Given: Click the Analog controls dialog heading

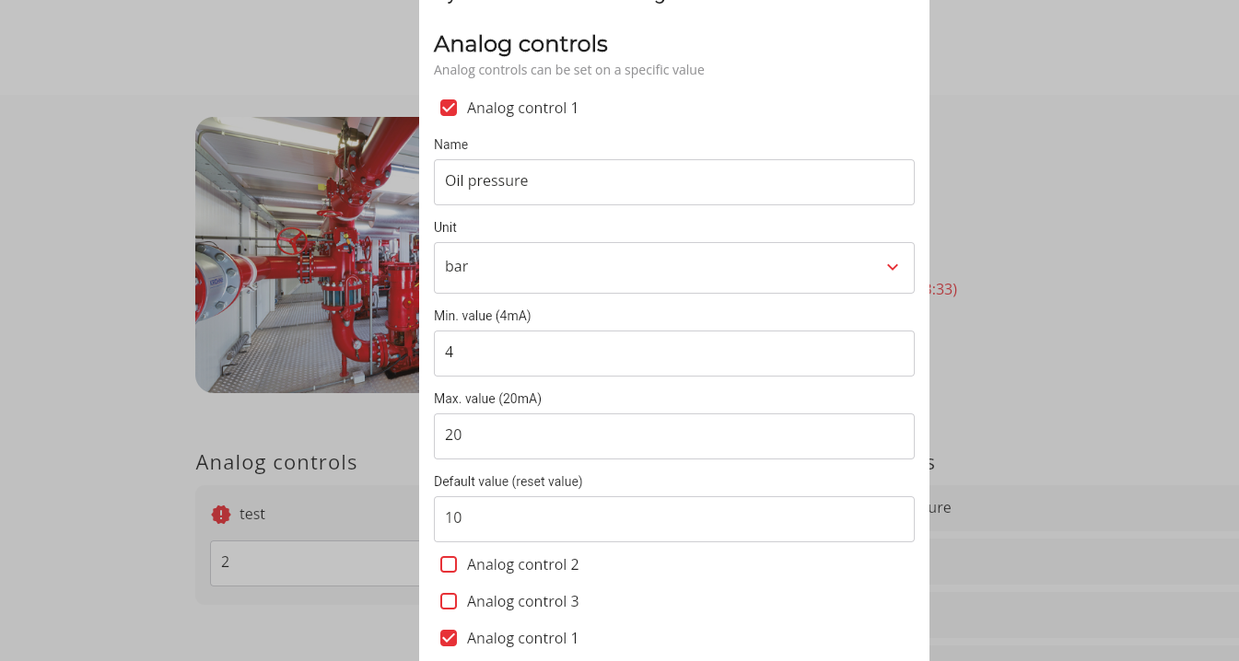Looking at the screenshot, I should pyautogui.click(x=520, y=43).
